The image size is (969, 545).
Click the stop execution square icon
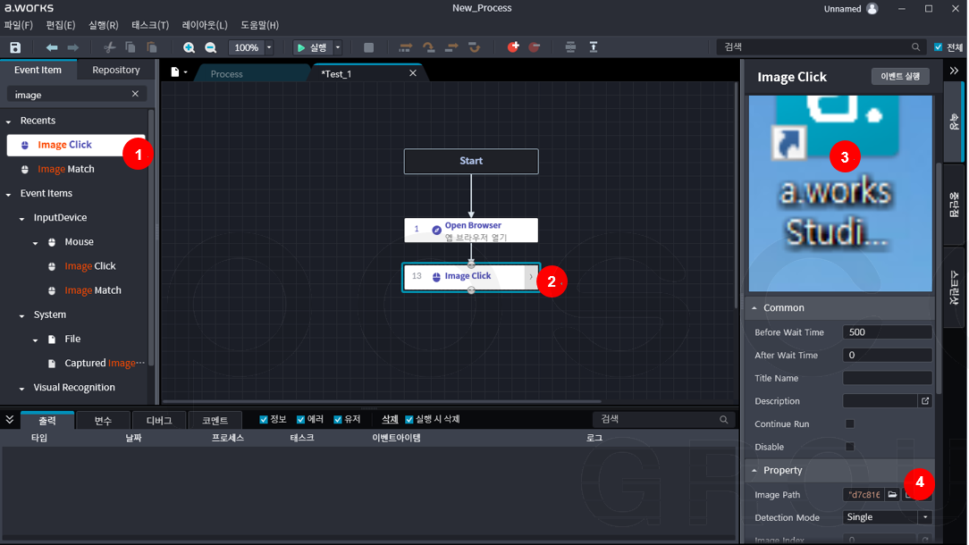coord(368,47)
